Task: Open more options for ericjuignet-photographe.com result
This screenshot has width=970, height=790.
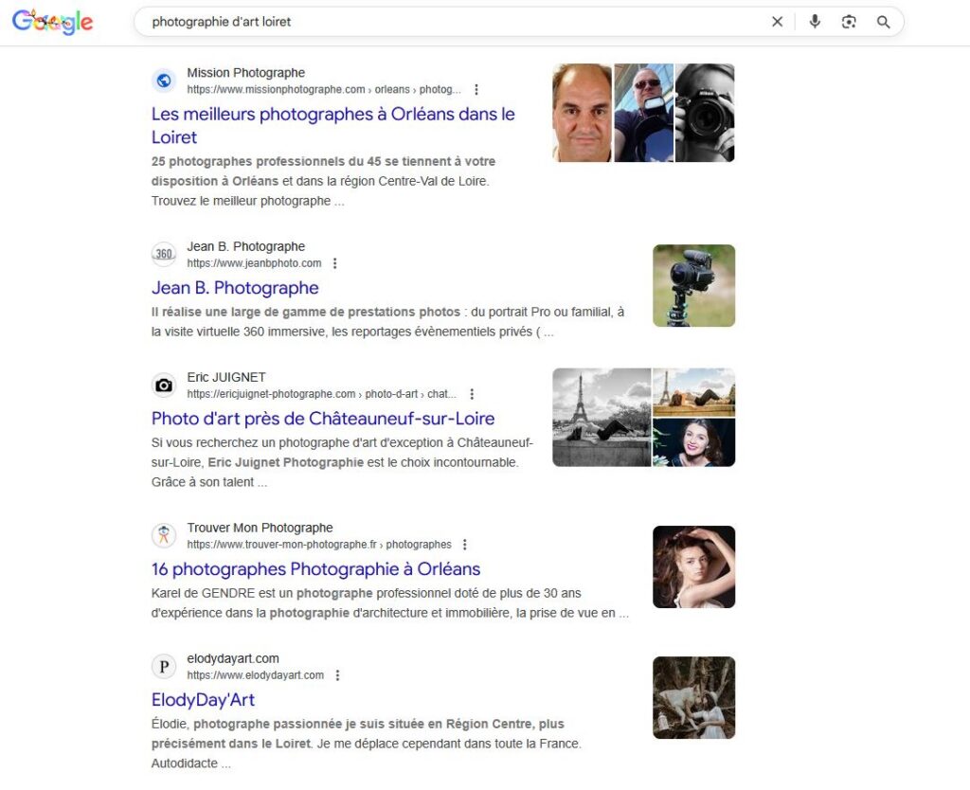Action: (x=472, y=393)
